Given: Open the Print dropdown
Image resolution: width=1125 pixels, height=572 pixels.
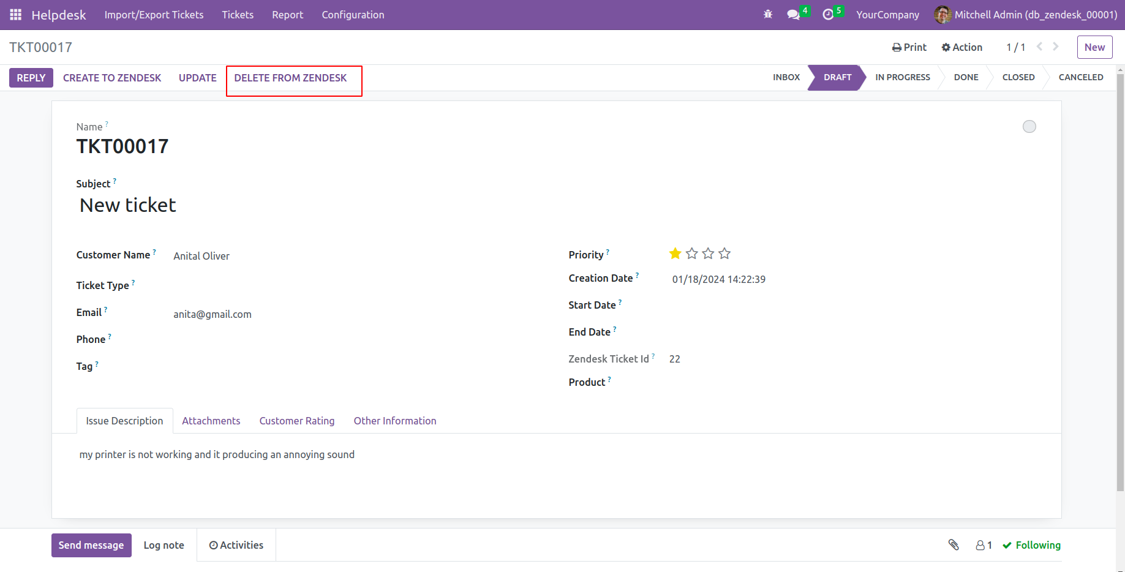Looking at the screenshot, I should pos(909,47).
